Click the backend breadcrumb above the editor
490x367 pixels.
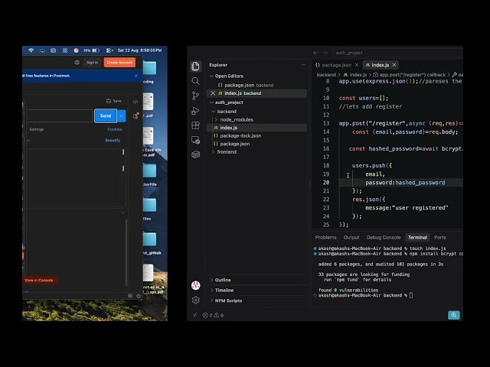click(x=326, y=75)
